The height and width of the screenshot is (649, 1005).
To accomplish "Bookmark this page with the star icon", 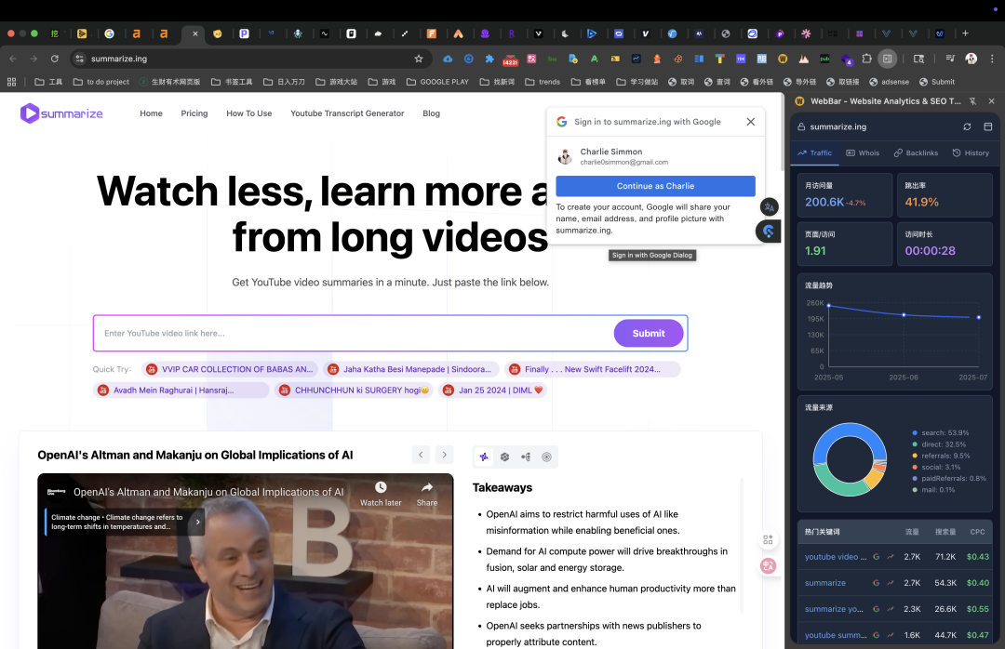I will 419,59.
